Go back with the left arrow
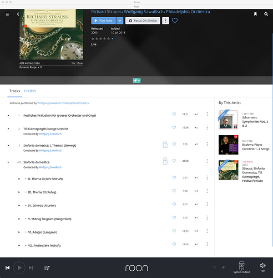The width and height of the screenshot is (273, 278). click(18, 14)
